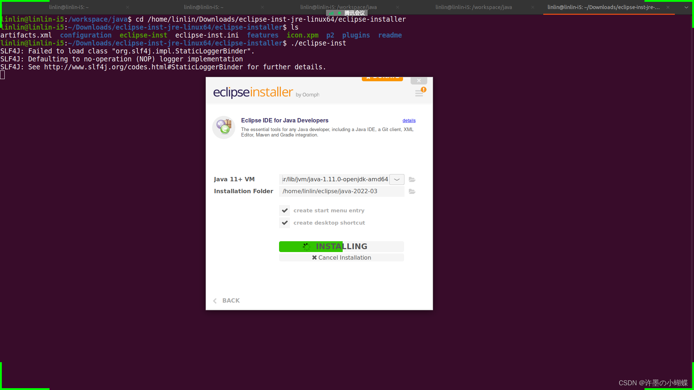Image resolution: width=694 pixels, height=390 pixels.
Task: Click the BACK button
Action: 231,300
